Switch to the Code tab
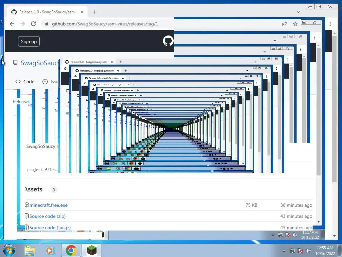 tap(25, 82)
